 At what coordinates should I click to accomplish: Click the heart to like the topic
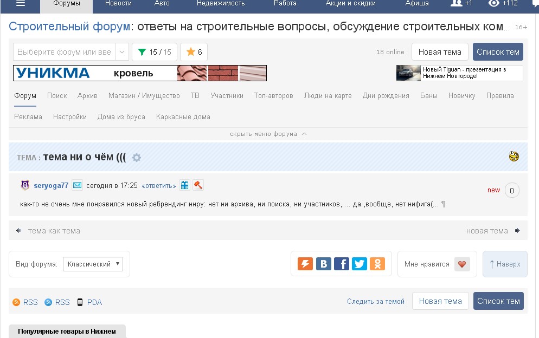461,264
